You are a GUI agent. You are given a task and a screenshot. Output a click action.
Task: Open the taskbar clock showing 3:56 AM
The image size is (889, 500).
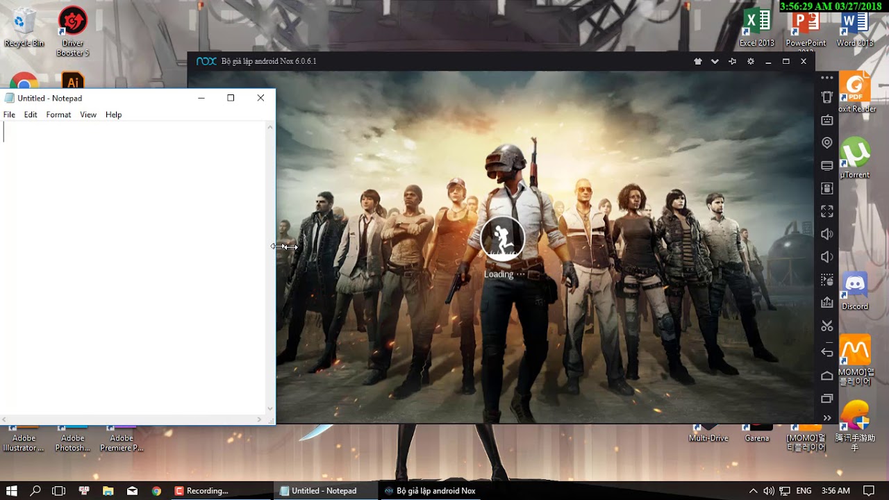click(x=836, y=491)
